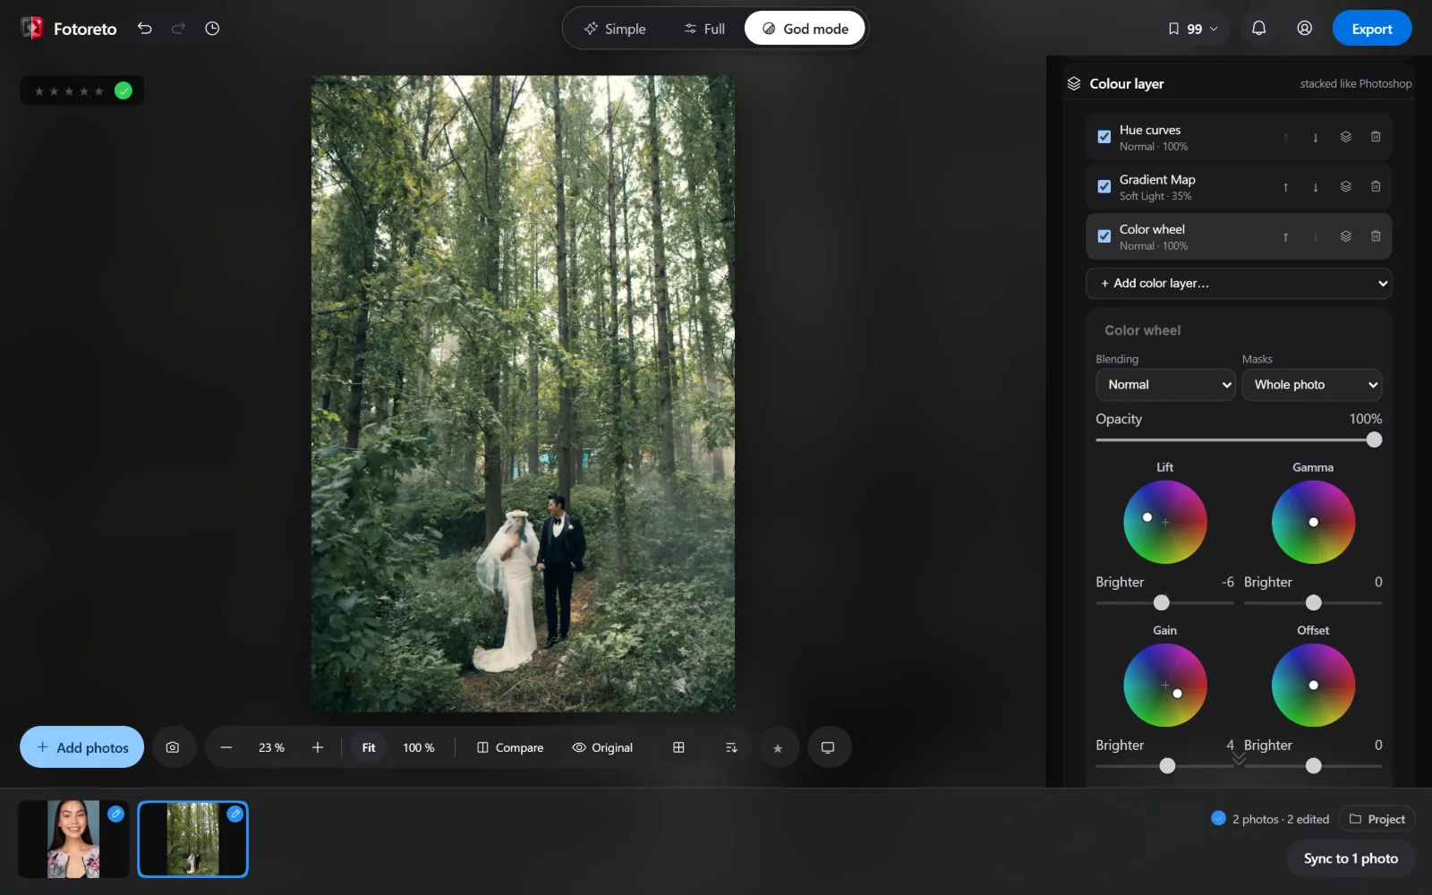Disable the Color wheel layer checkbox
1432x895 pixels.
tap(1104, 236)
